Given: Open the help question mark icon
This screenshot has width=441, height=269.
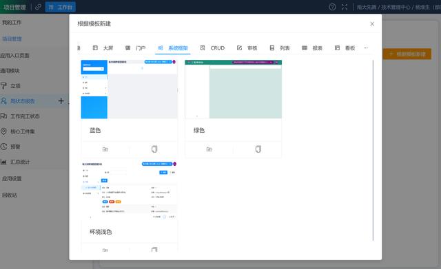Looking at the screenshot, I should [332, 7].
